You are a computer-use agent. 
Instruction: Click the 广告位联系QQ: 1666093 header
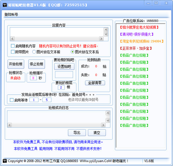click(141, 21)
